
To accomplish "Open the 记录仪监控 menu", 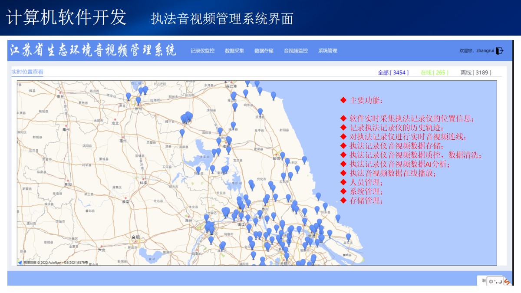I will pyautogui.click(x=202, y=51).
